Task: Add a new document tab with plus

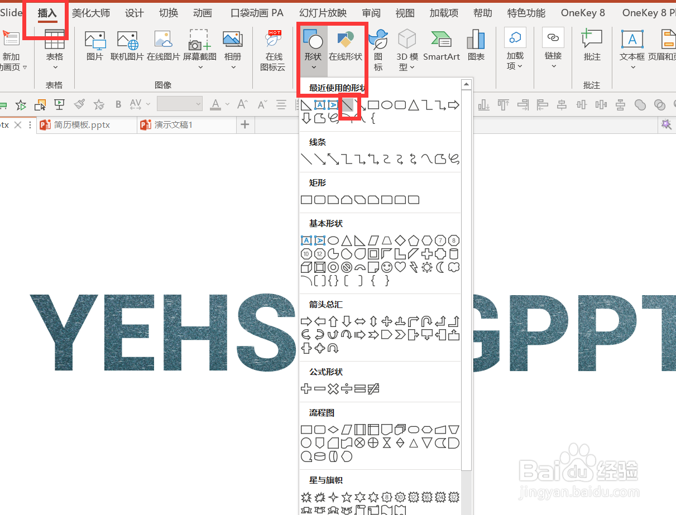Action: 244,125
